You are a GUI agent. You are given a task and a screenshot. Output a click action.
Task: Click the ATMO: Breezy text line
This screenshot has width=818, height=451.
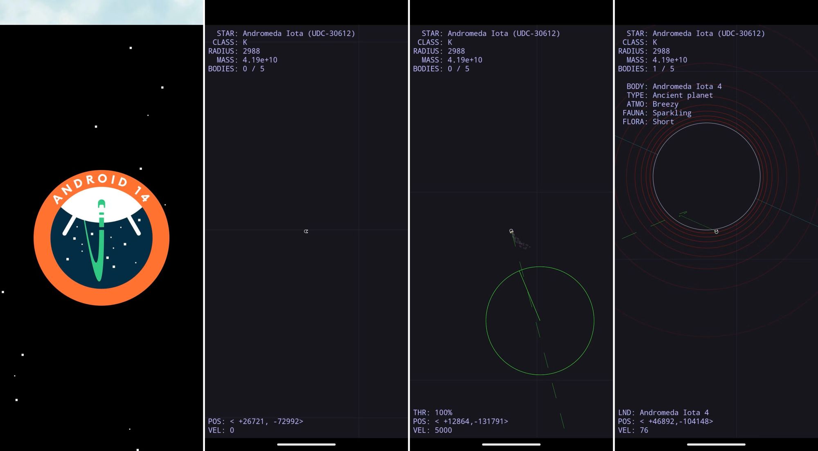pyautogui.click(x=652, y=104)
